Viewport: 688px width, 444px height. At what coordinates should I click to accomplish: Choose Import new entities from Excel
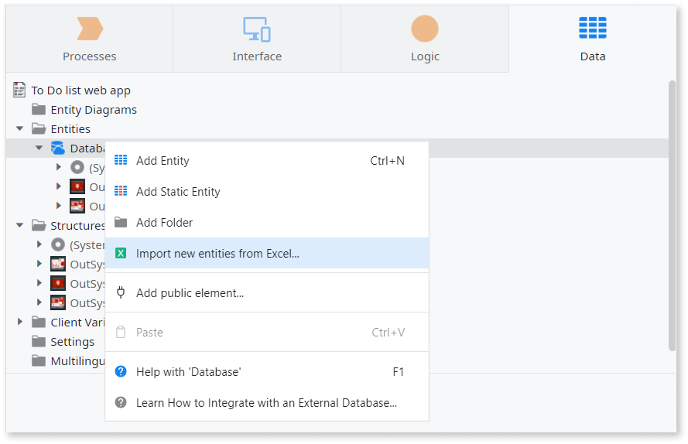[217, 253]
